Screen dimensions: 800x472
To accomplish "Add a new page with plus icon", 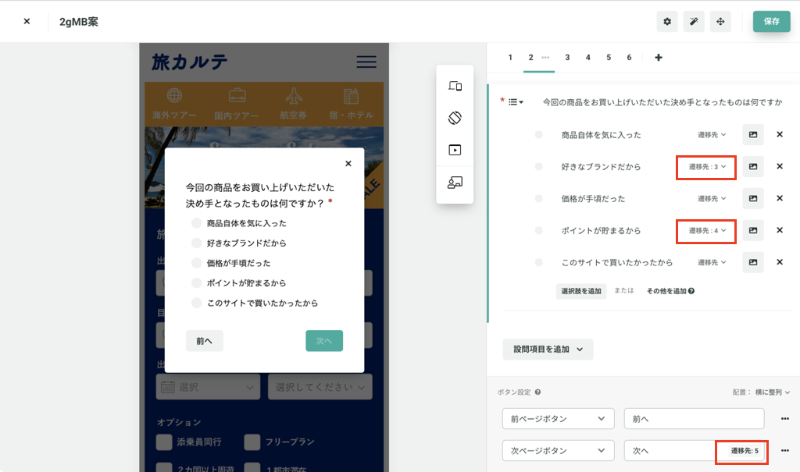I will tap(658, 58).
